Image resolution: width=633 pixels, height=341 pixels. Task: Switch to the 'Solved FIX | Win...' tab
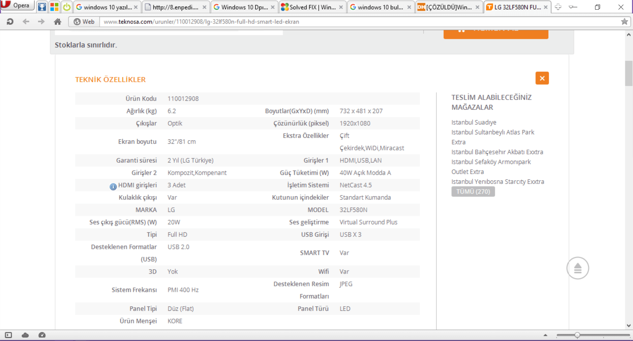click(x=312, y=7)
